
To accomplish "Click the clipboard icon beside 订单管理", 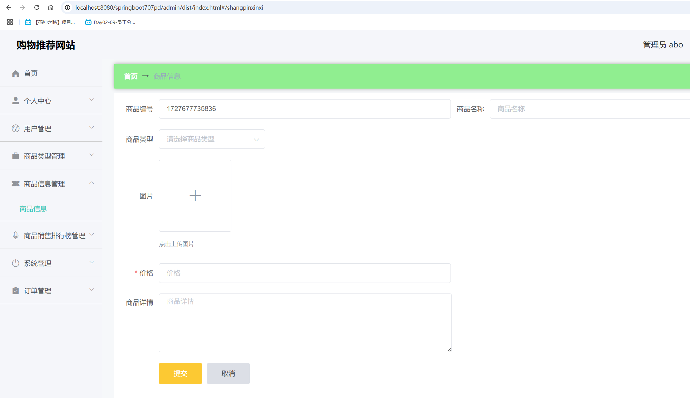I will [x=16, y=291].
